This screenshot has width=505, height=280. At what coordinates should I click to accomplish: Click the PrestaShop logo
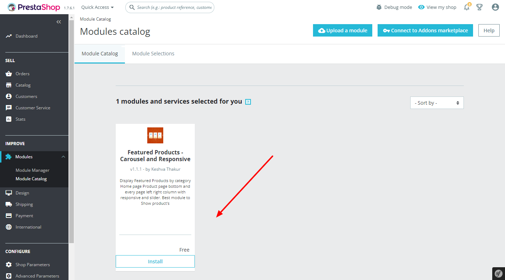[34, 7]
